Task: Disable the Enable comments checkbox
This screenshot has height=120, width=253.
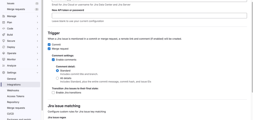Action: tap(53, 60)
